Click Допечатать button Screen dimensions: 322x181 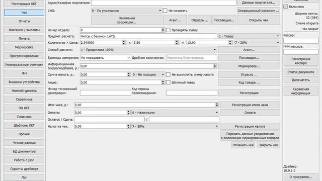tap(301, 80)
